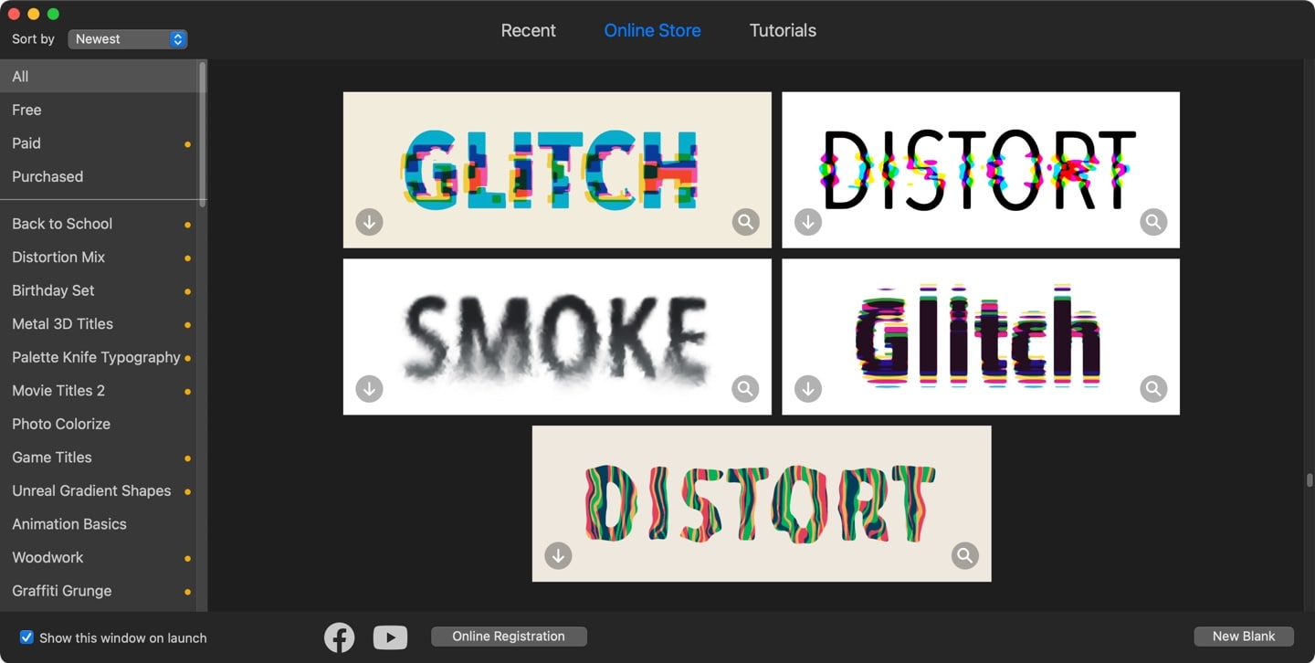Open the YouTube channel icon

pyautogui.click(x=390, y=637)
